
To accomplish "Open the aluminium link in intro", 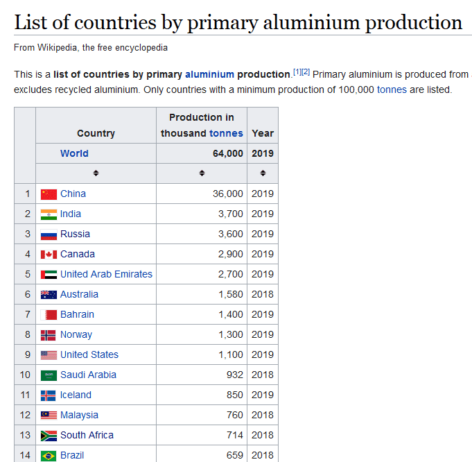I will pos(209,74).
